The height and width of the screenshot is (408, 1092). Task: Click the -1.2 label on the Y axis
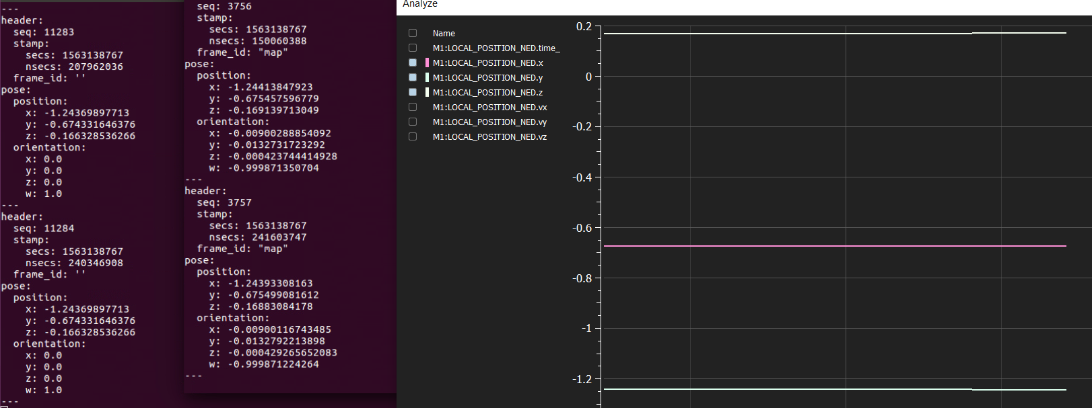pyautogui.click(x=582, y=379)
